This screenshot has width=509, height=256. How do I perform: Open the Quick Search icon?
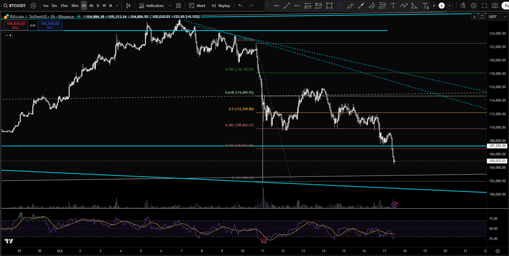click(x=463, y=6)
